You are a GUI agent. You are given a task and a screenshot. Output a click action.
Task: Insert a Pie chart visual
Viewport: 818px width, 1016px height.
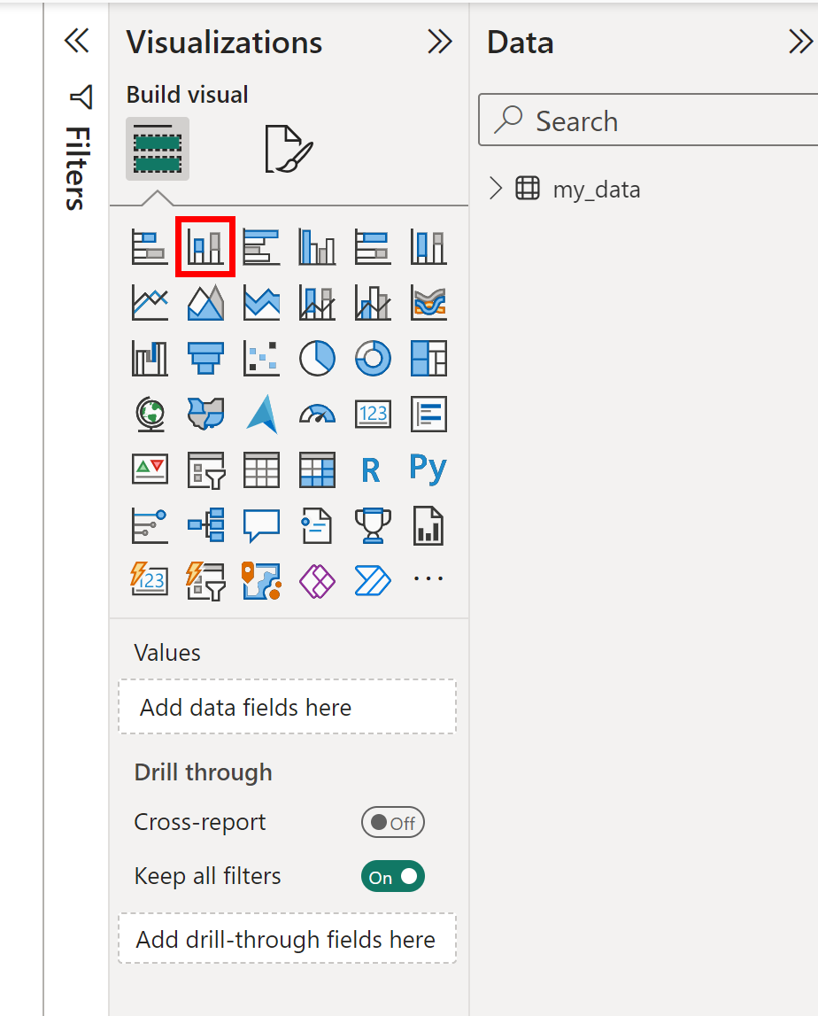pos(317,358)
